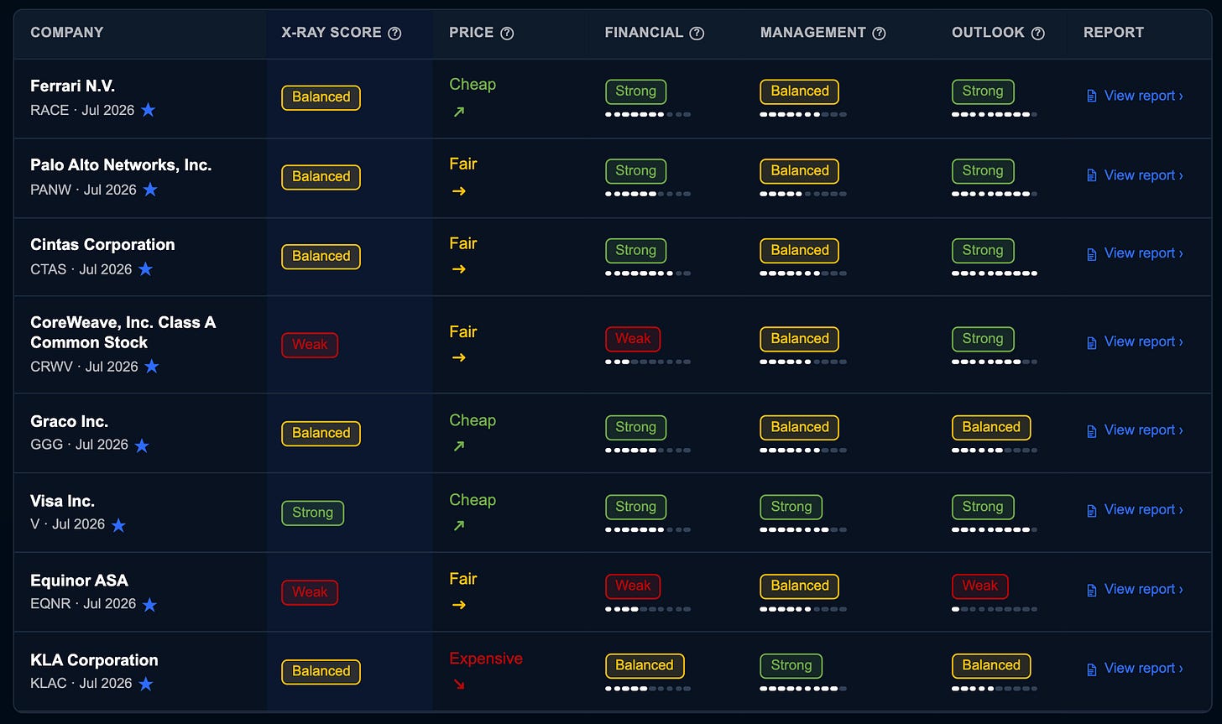Toggle the star for Graco Inc.
Image resolution: width=1222 pixels, height=724 pixels.
tap(142, 445)
